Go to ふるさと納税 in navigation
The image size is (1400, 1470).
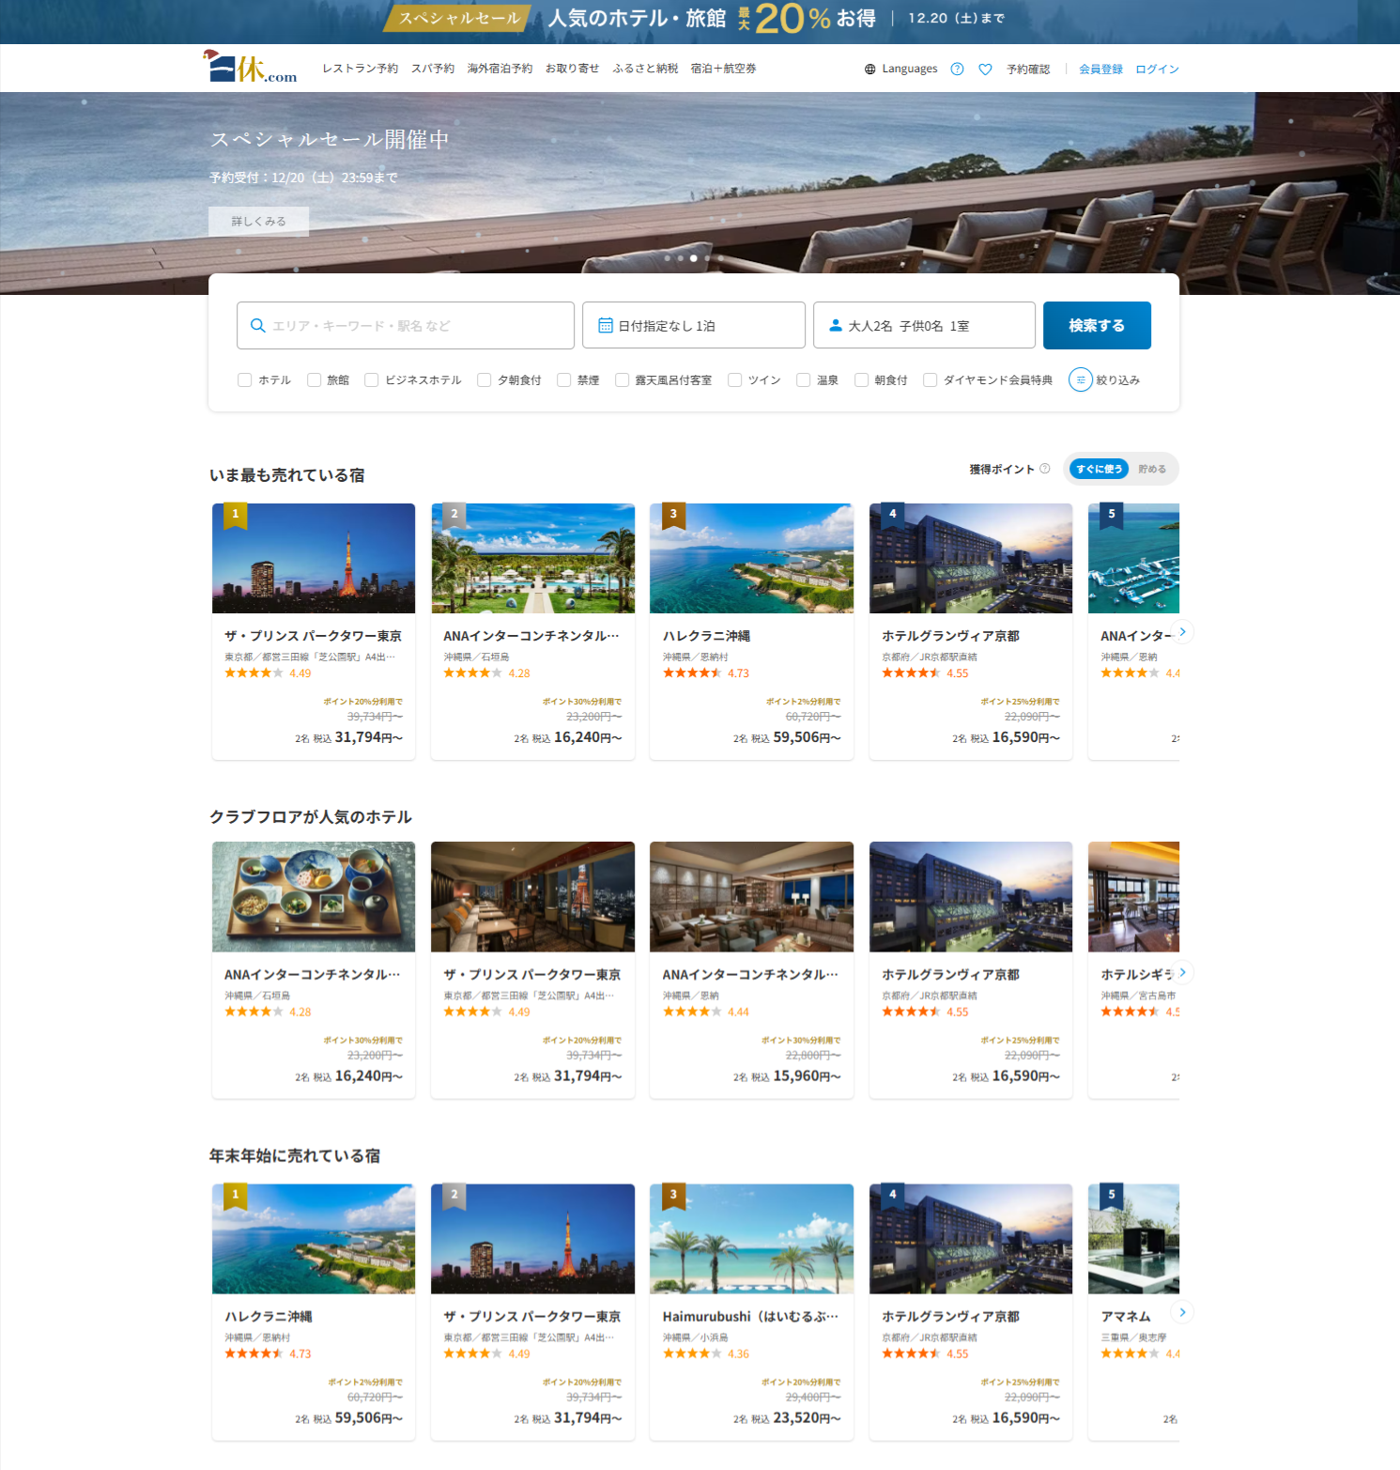[x=645, y=69]
